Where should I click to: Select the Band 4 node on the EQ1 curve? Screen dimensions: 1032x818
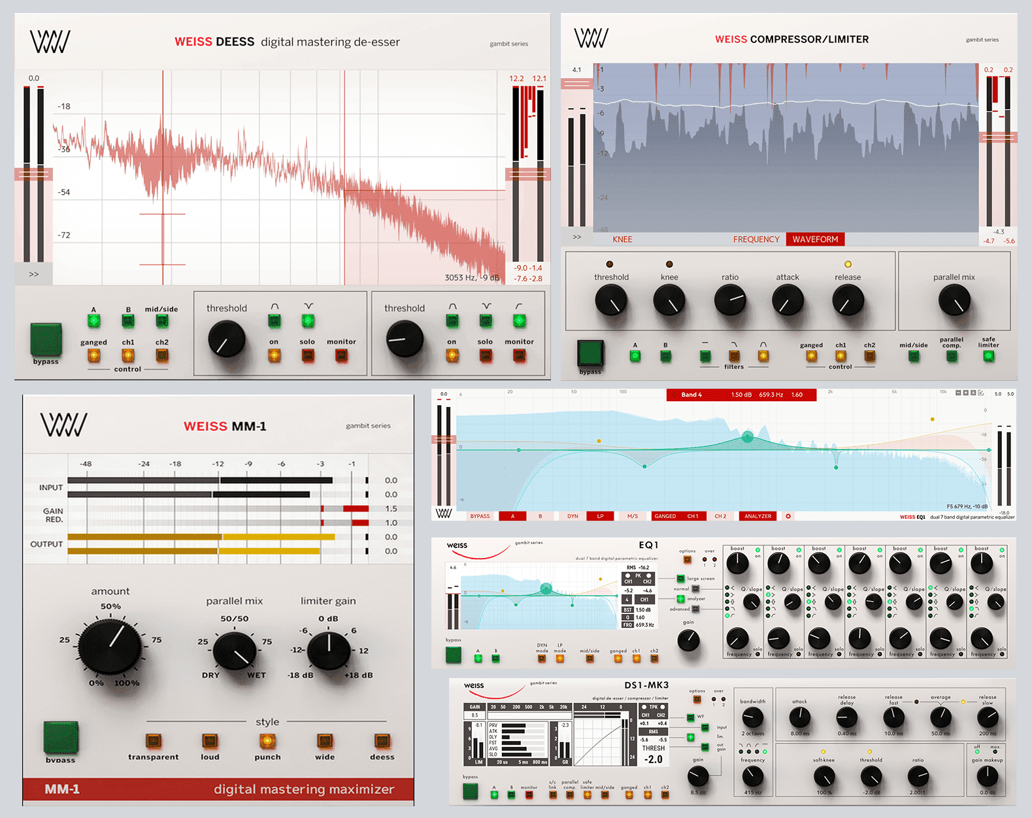[748, 436]
